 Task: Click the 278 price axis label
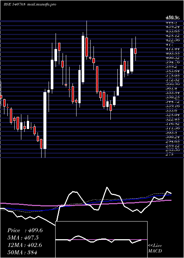pos(169,154)
